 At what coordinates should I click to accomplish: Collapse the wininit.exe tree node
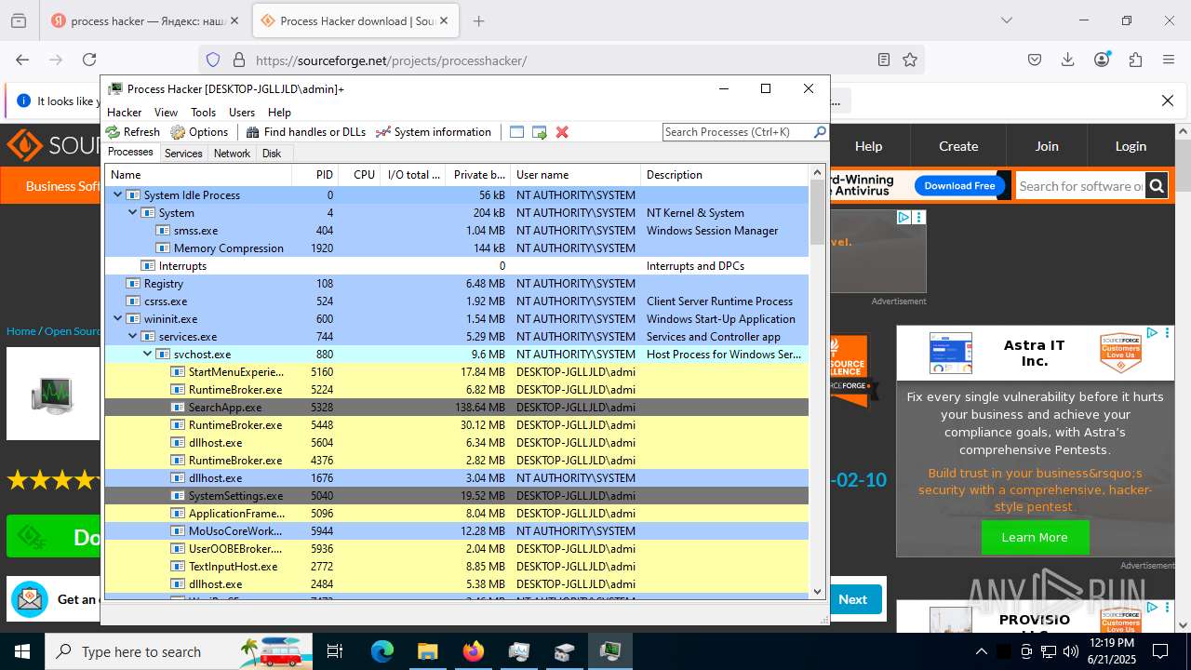(x=118, y=319)
